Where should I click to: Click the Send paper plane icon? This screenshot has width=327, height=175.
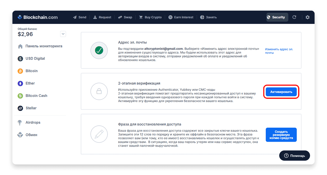[x=75, y=17]
